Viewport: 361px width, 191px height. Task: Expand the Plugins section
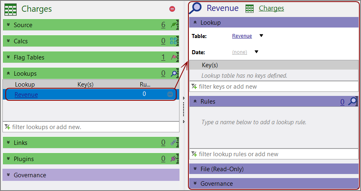tap(9, 159)
